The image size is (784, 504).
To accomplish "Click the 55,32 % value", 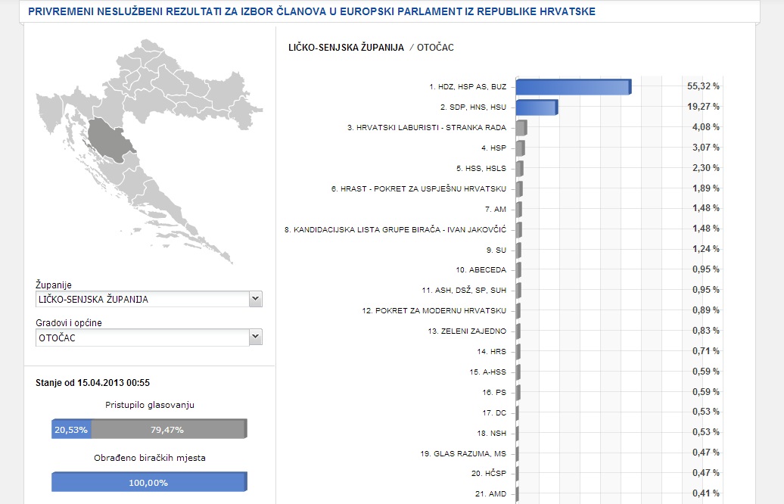I will pyautogui.click(x=703, y=86).
